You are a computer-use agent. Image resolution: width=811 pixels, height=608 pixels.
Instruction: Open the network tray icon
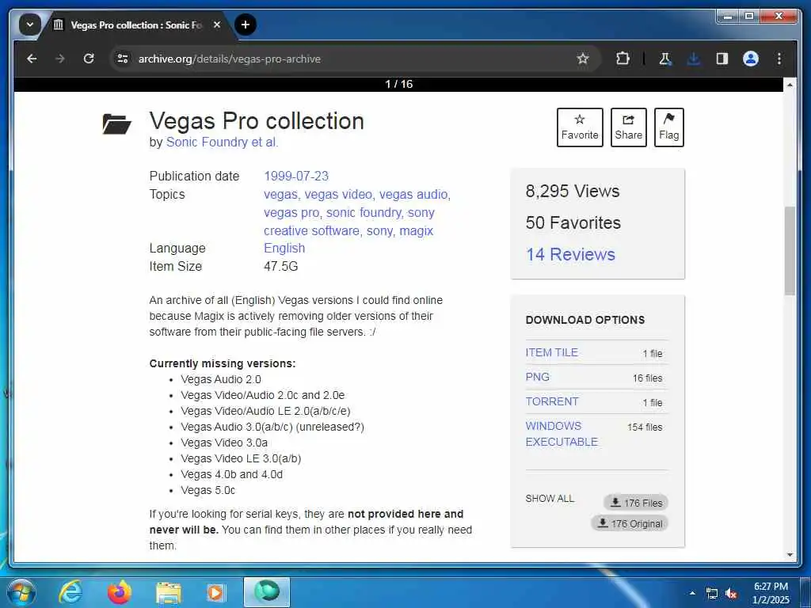712,594
